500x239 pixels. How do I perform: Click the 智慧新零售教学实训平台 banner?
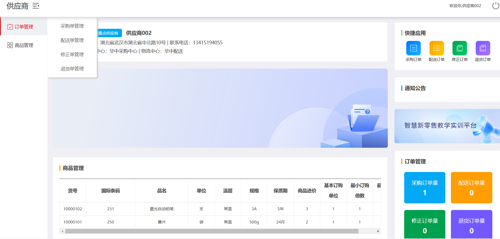point(447,126)
